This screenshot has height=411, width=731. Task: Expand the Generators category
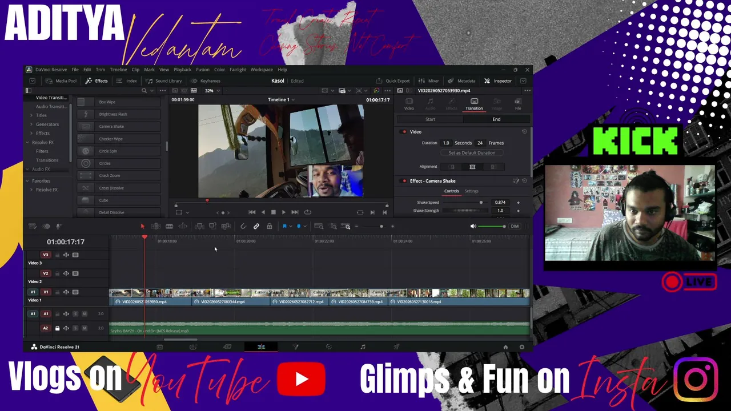click(x=31, y=124)
